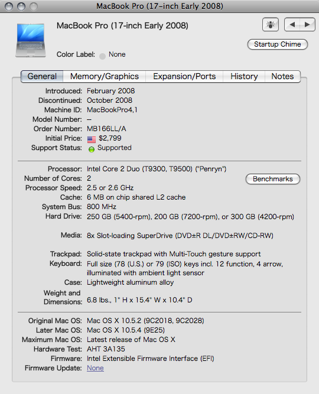Click the Lightweight aluminum alloy text
The width and height of the screenshot is (319, 394).
click(130, 282)
